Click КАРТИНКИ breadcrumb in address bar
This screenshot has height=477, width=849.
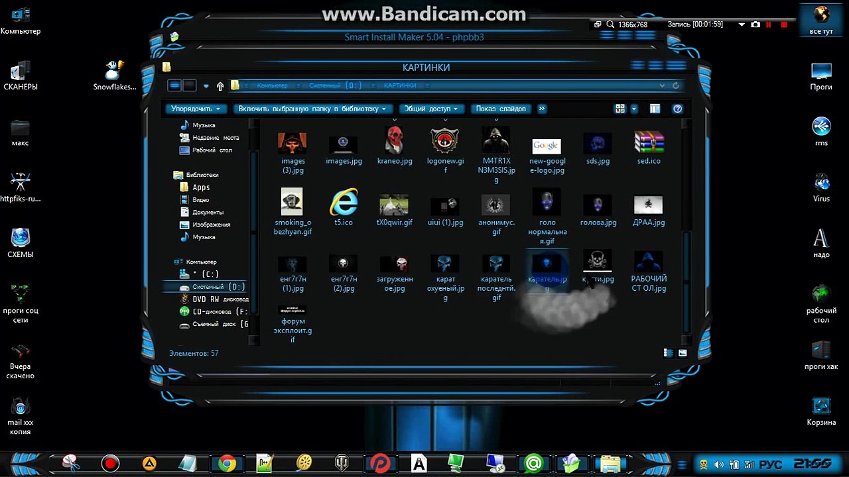click(400, 85)
